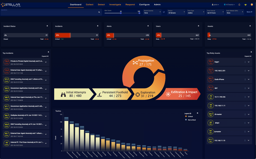Click the search magnifier icon
This screenshot has width=256, height=159.
tap(99, 12)
